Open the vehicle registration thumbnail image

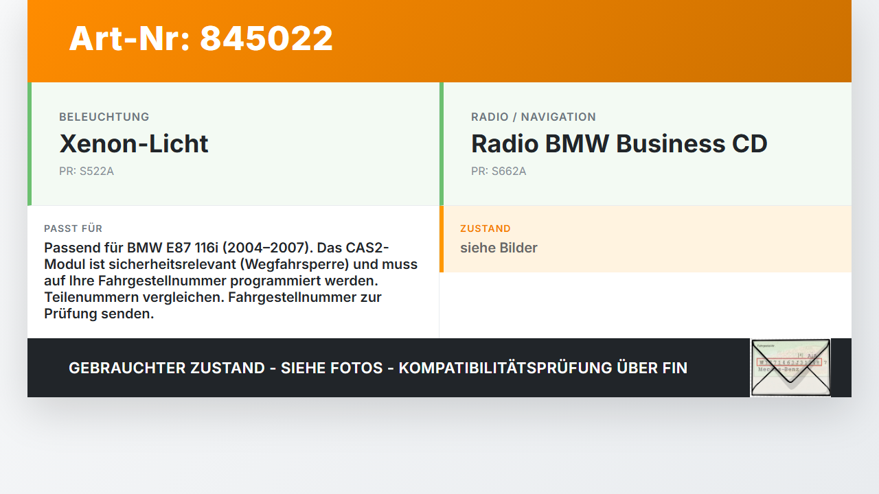(790, 368)
